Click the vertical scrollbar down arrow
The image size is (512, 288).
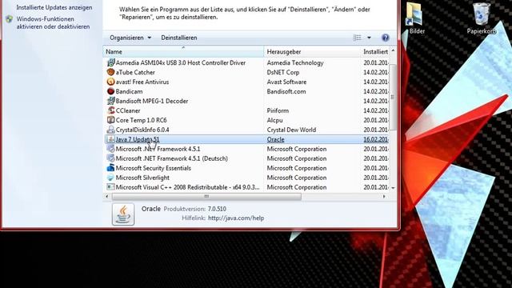point(393,188)
